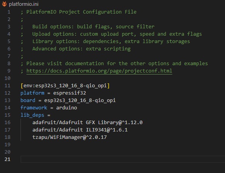This screenshot has width=225, height=173.
Task: Click the espressif32 platform value
Action: click(x=70, y=93)
